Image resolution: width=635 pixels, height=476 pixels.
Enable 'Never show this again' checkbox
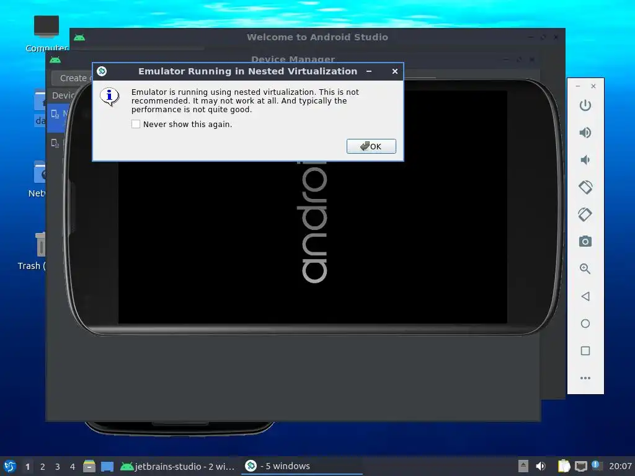136,124
